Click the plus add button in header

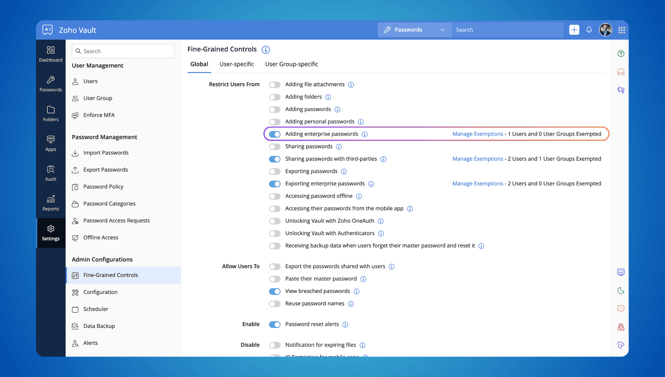click(574, 30)
